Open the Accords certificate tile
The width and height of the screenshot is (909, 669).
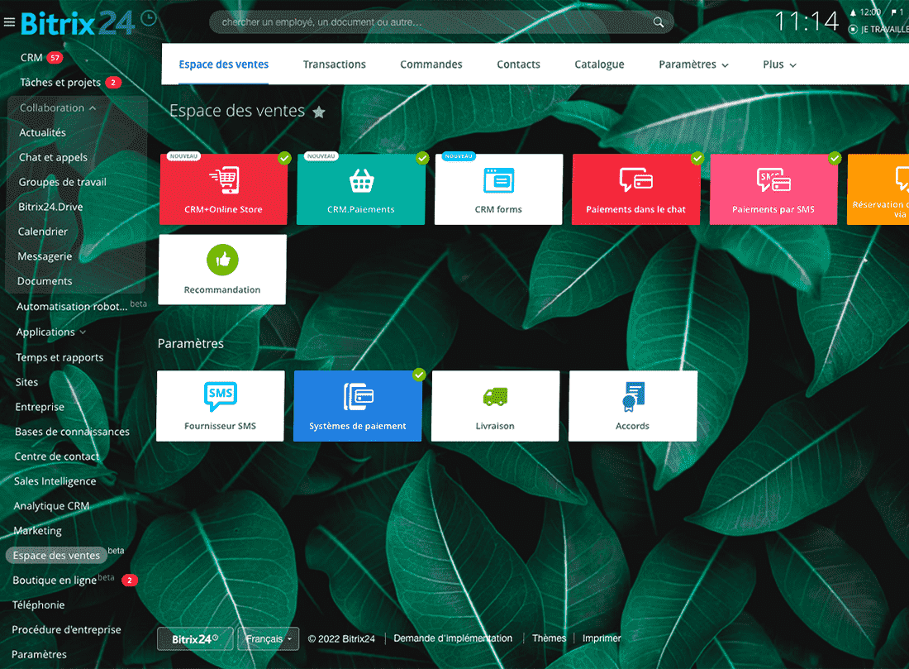tap(632, 405)
